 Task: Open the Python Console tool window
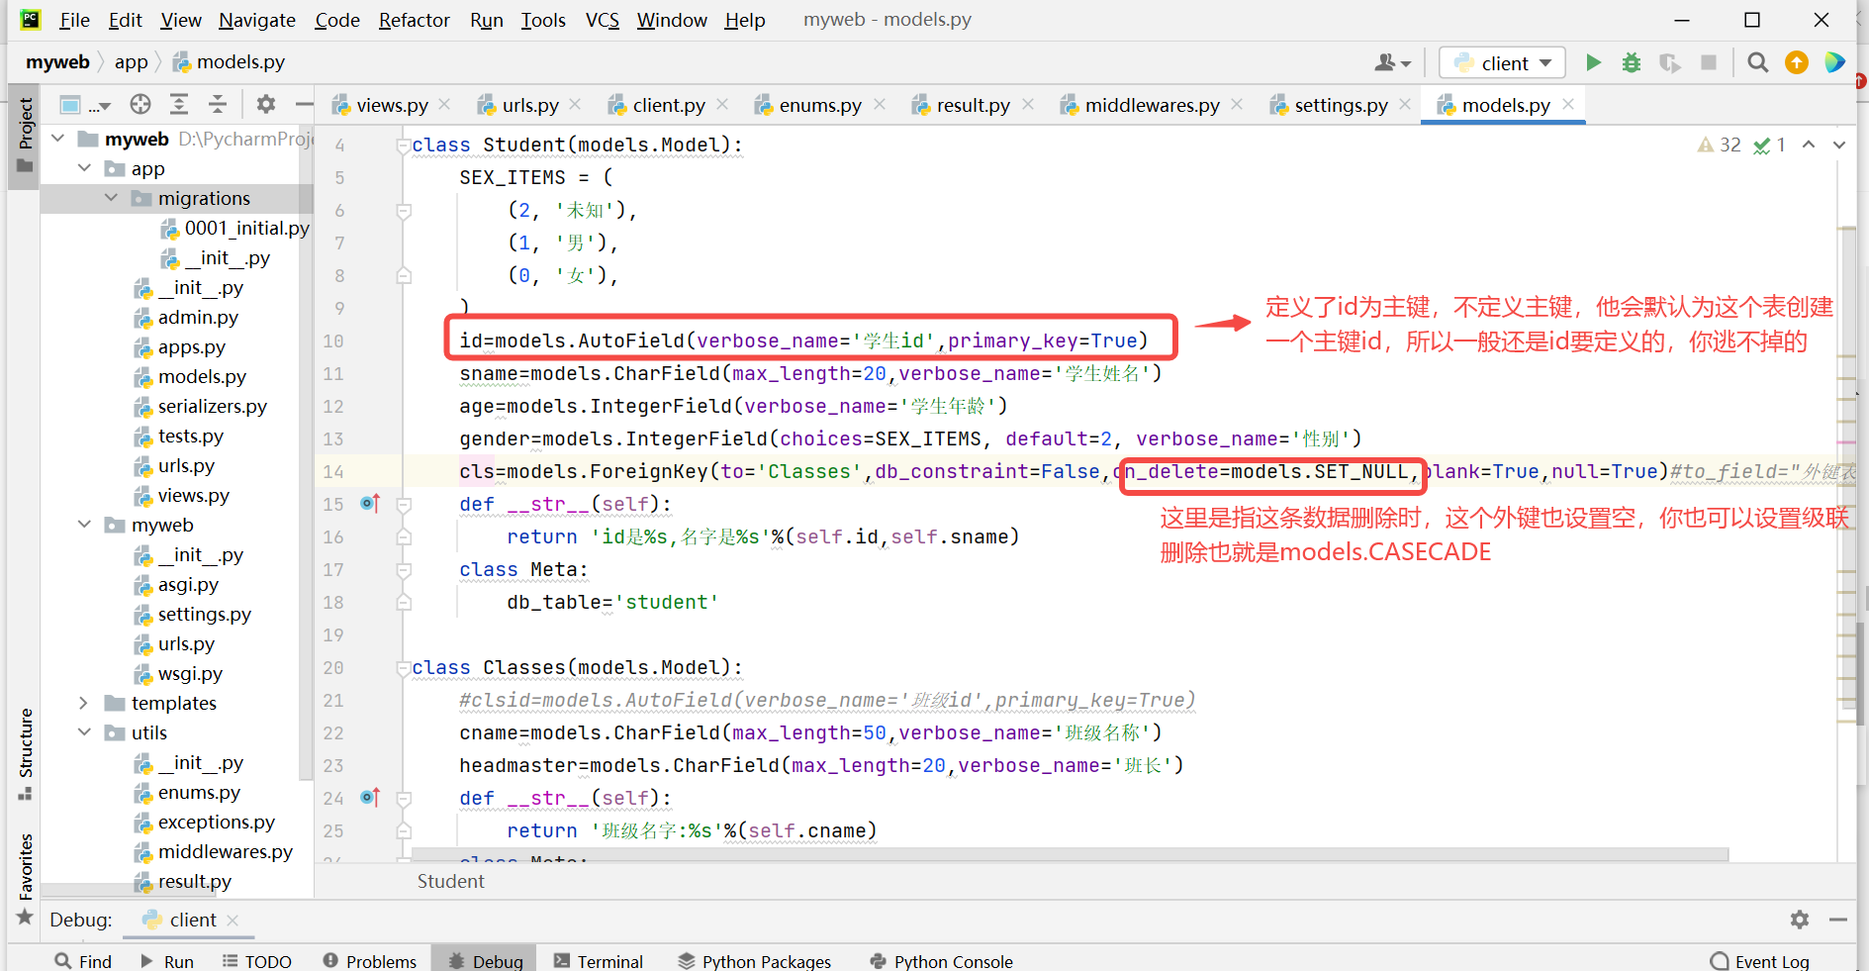coord(941,961)
